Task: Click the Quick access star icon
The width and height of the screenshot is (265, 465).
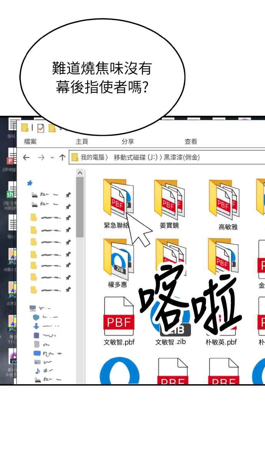Action: click(30, 183)
